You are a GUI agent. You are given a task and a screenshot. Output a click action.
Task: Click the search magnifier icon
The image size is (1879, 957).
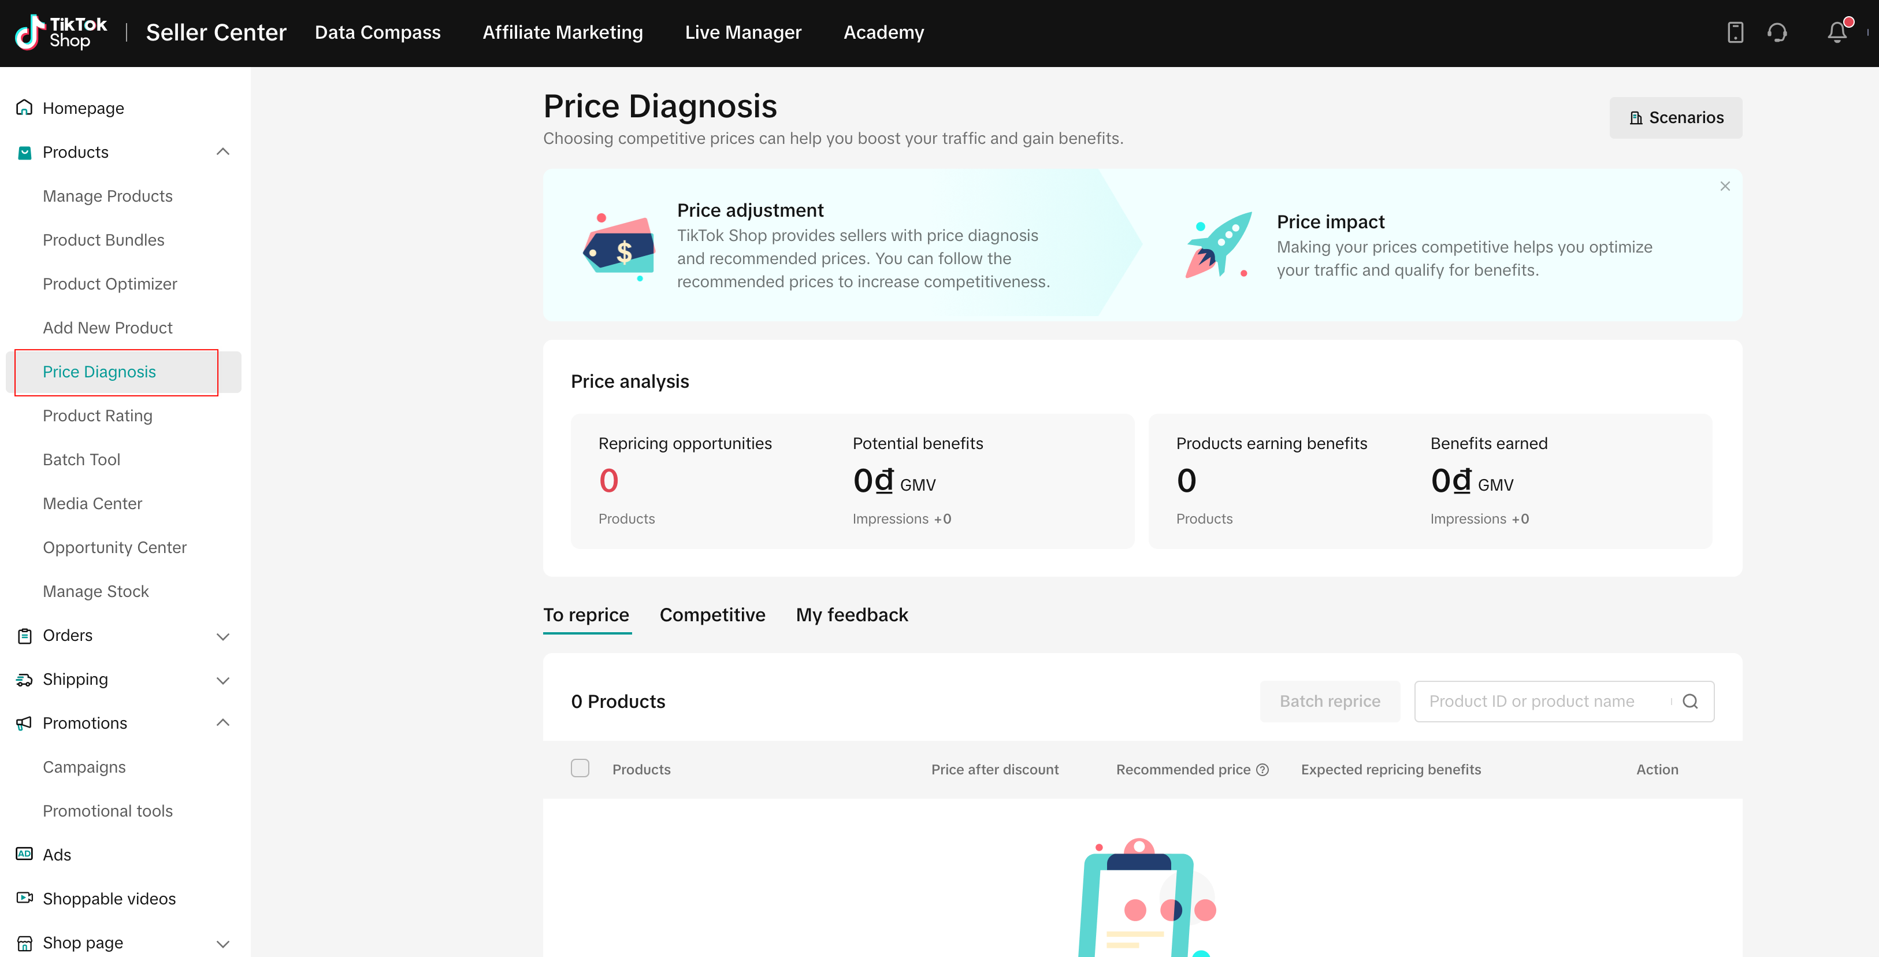coord(1690,701)
